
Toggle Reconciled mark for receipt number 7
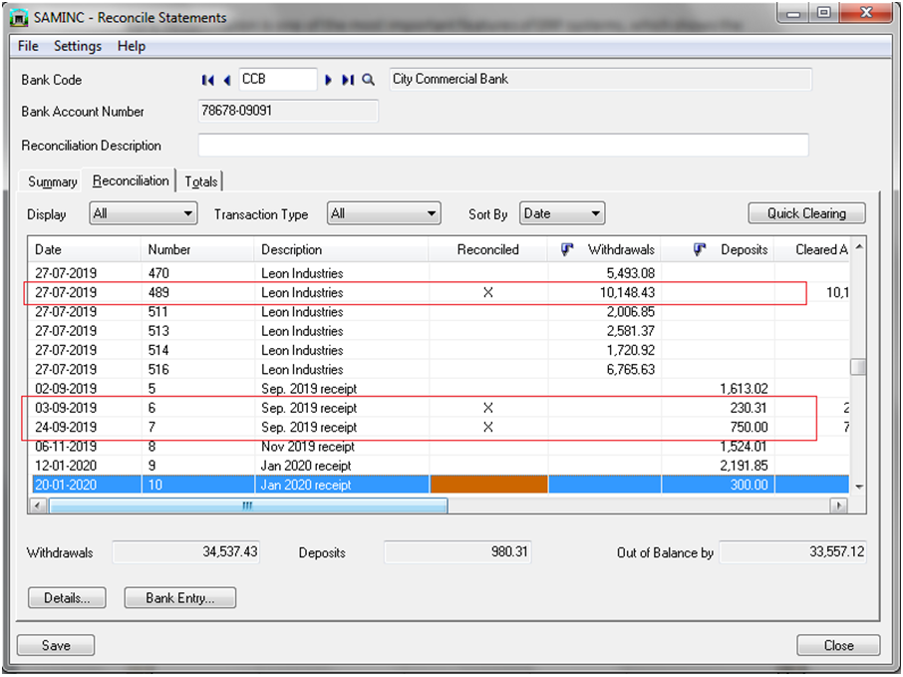click(487, 427)
